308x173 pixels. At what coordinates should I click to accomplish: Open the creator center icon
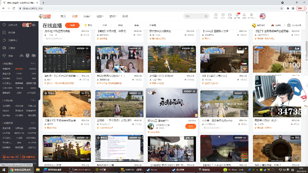251,16
